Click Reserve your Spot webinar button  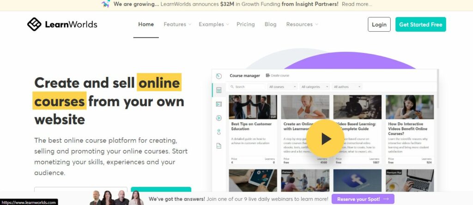click(363, 199)
